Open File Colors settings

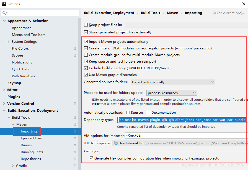pyautogui.click(x=20, y=49)
